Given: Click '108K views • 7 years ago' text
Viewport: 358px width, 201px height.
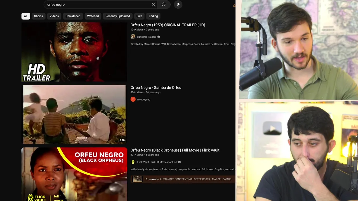Looking at the screenshot, I should [x=145, y=30].
